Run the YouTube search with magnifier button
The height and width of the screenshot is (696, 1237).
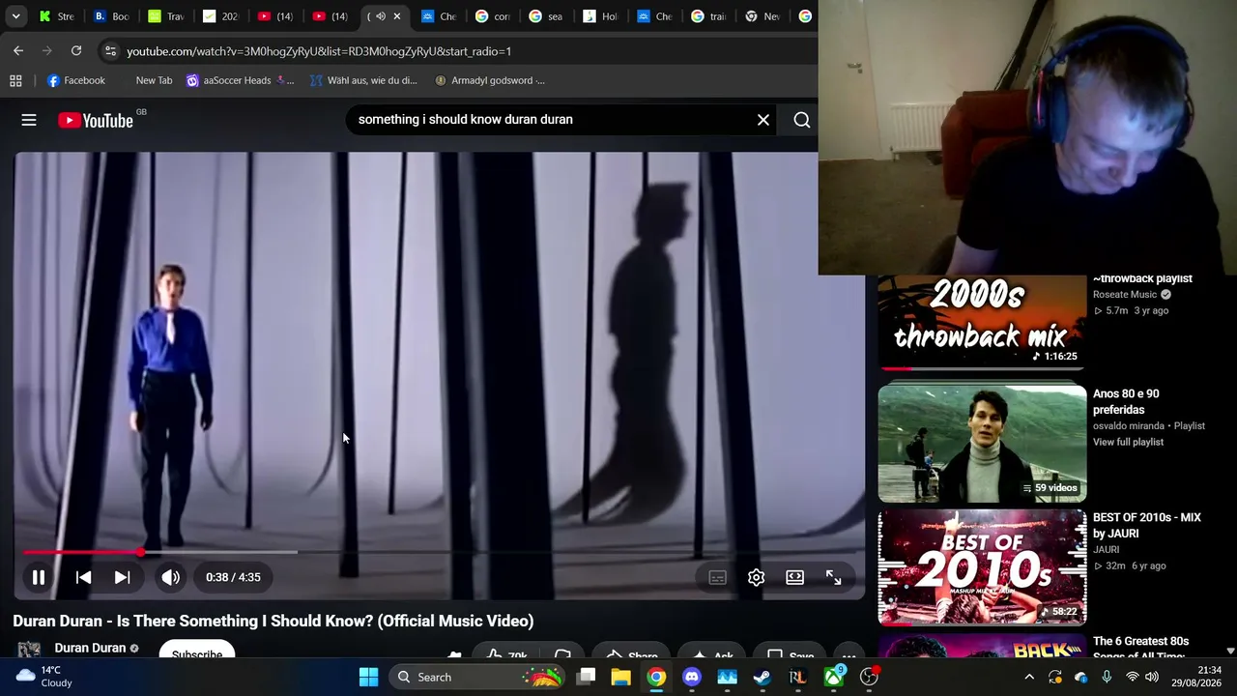point(802,120)
